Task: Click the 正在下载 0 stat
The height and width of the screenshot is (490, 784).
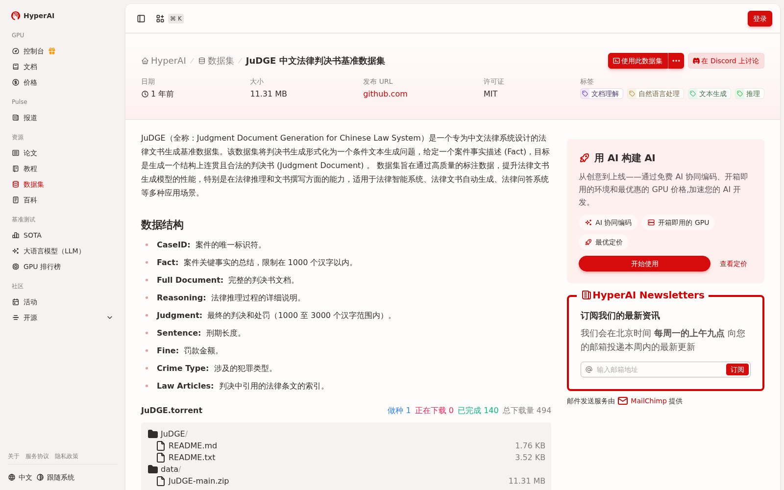Action: point(434,410)
